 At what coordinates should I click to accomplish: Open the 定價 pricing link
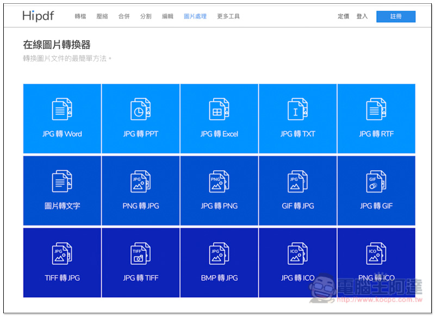coord(344,16)
